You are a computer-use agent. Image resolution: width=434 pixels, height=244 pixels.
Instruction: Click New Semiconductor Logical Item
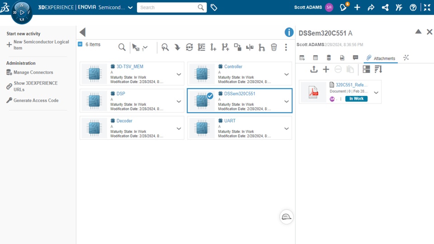(x=38, y=45)
